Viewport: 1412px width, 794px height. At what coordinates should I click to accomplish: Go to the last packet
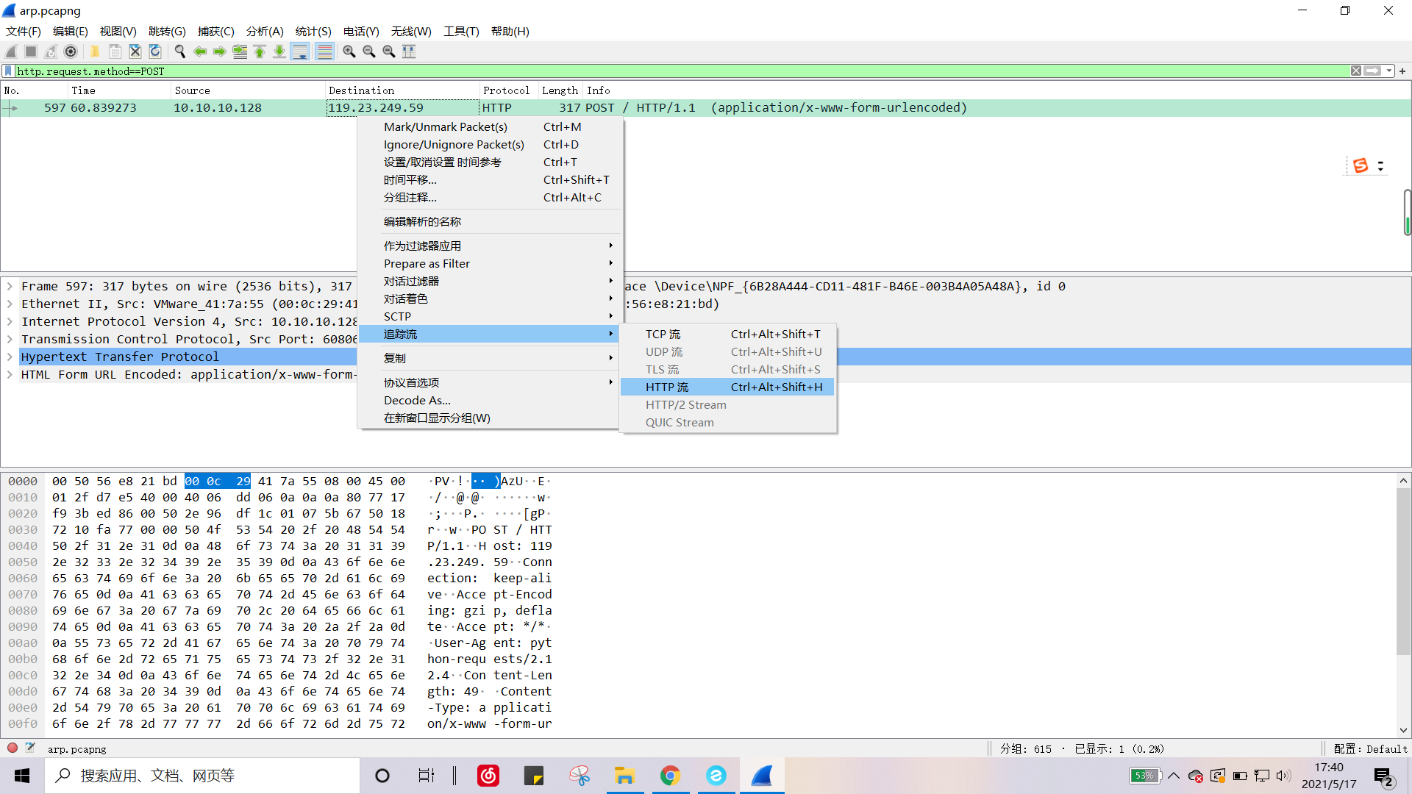click(279, 51)
